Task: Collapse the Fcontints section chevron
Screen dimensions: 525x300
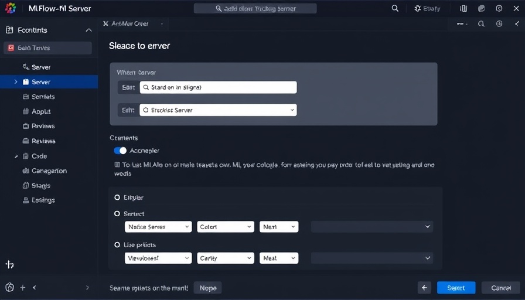Action: tap(88, 30)
